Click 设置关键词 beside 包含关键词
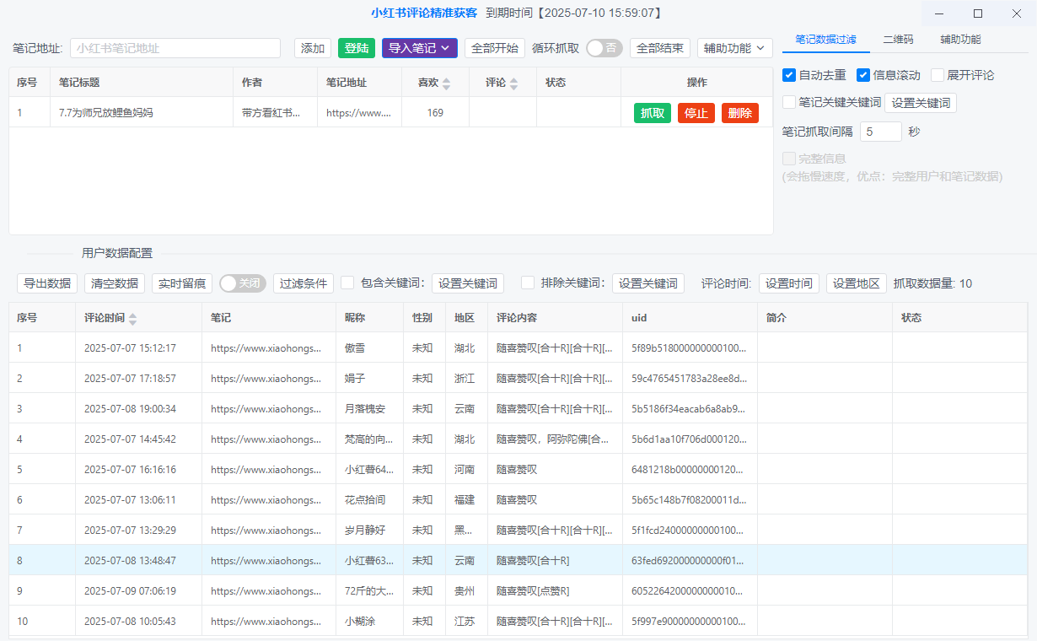 pos(468,283)
